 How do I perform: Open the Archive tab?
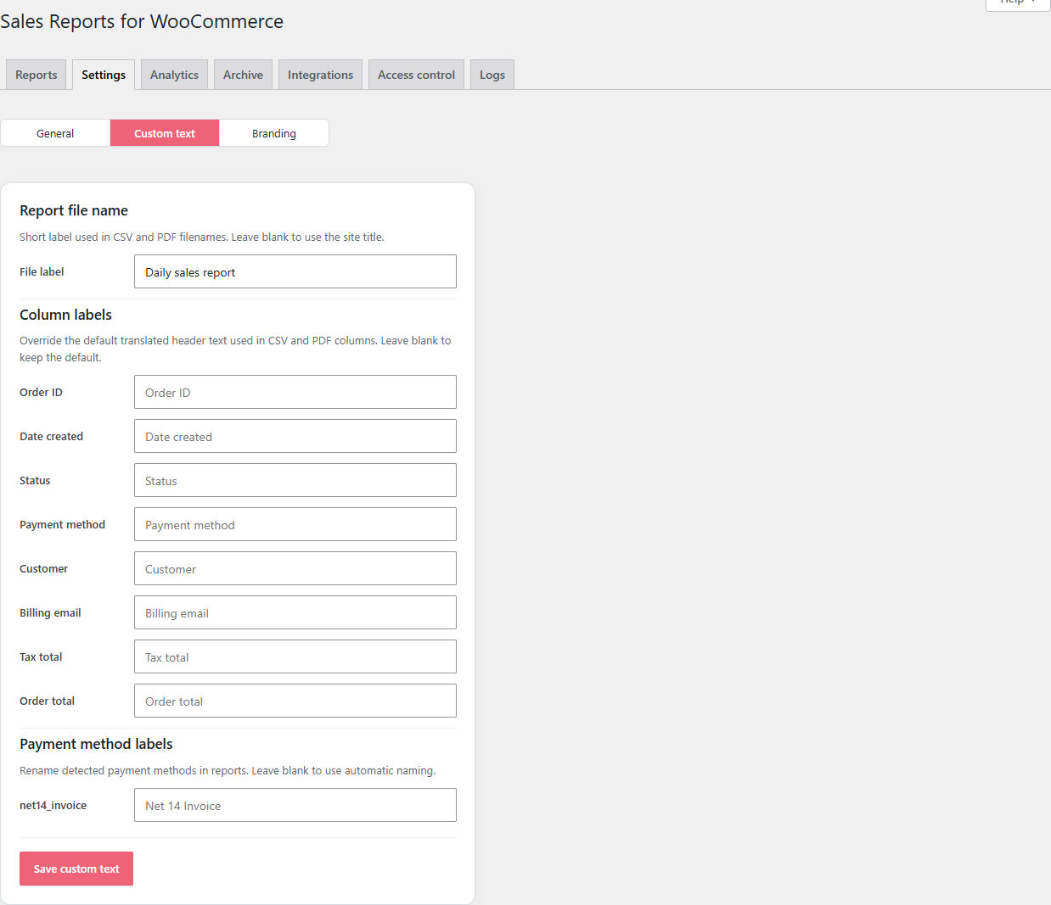(x=243, y=75)
